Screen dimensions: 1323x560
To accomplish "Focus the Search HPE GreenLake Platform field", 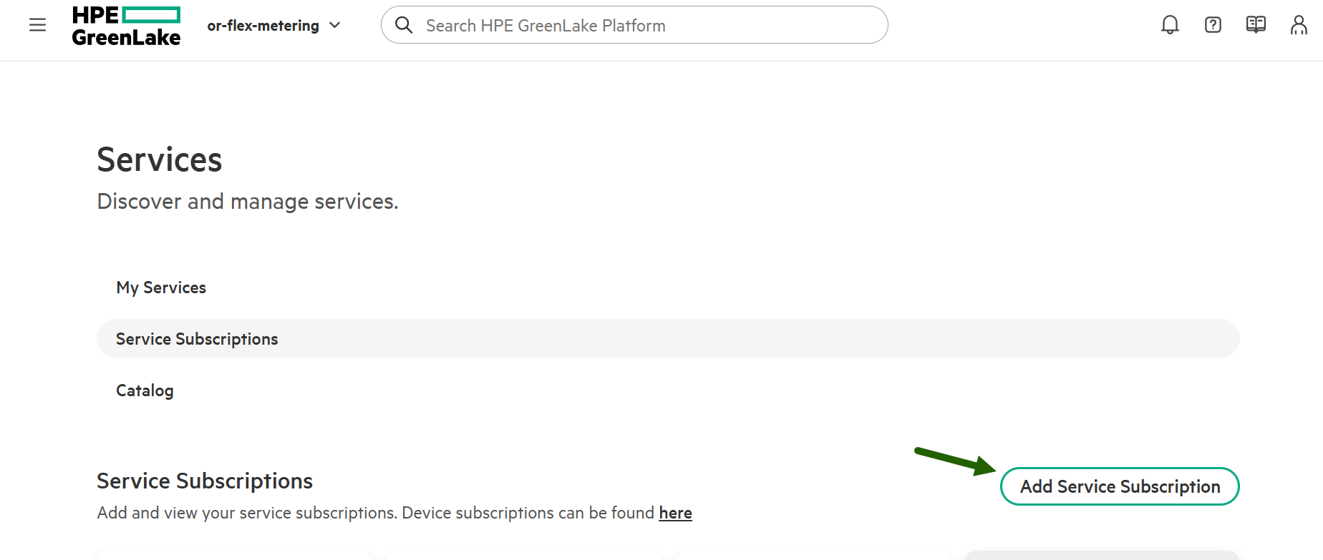I will [634, 25].
